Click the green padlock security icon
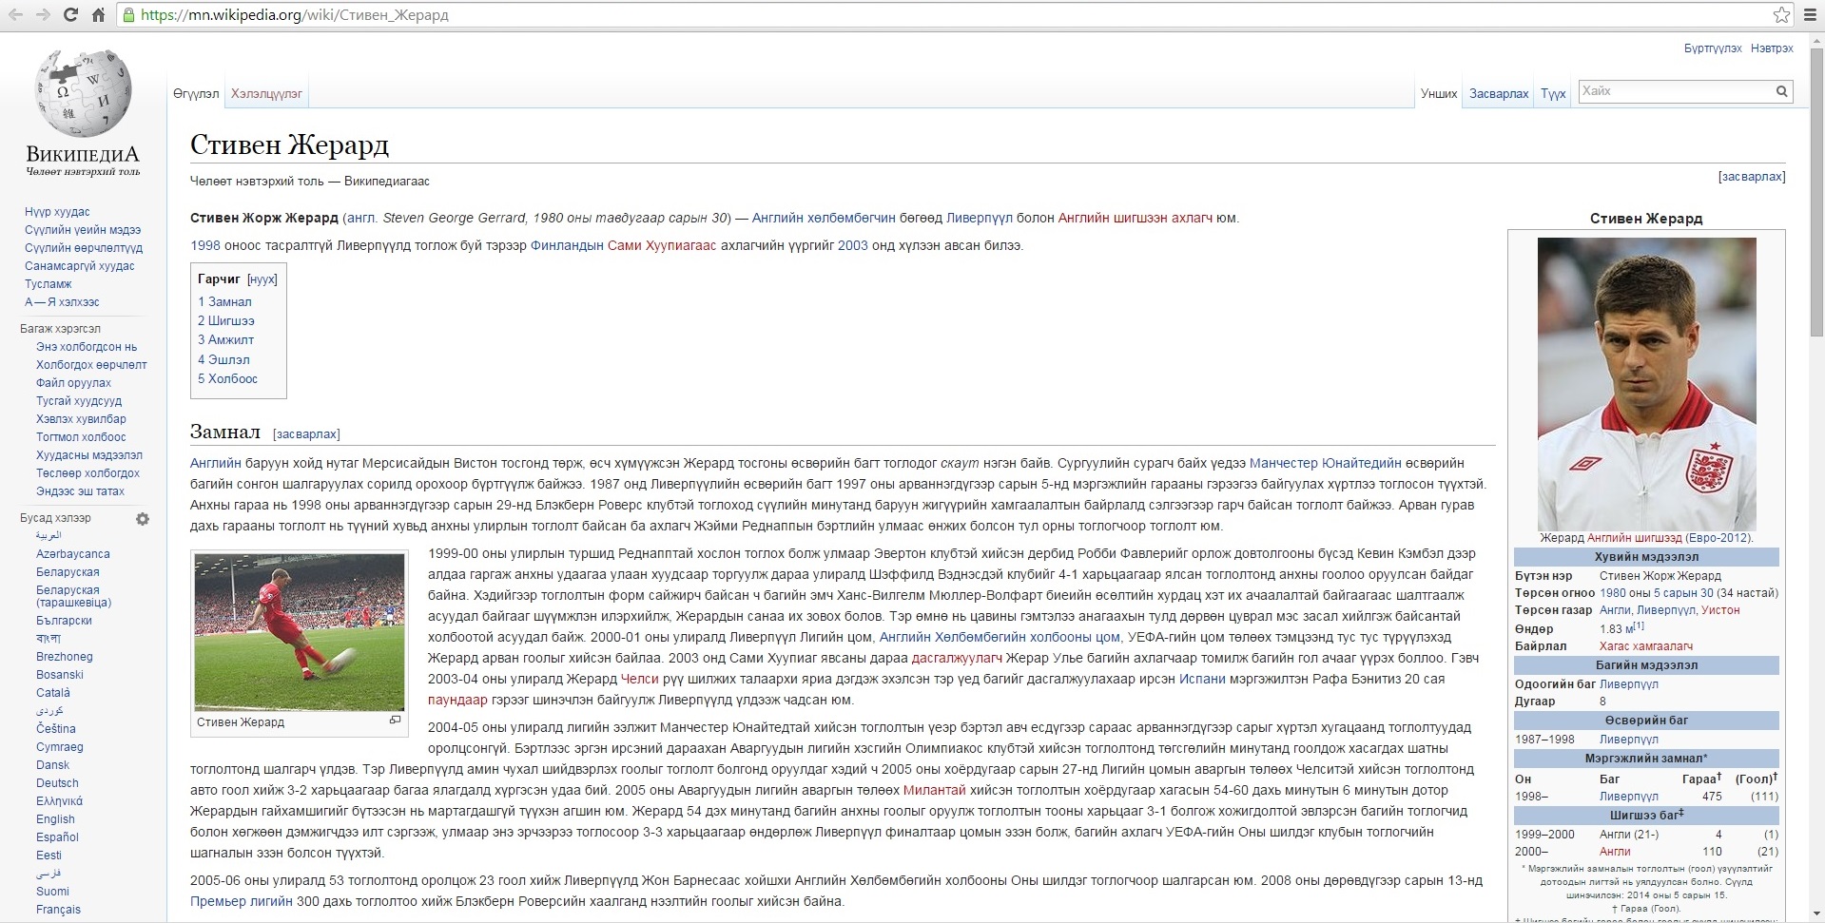Screen dimensions: 1825x923 [x=129, y=15]
